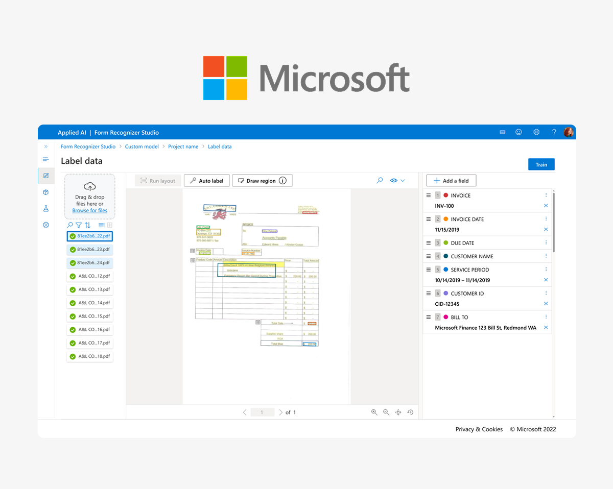Click Add a field button
The width and height of the screenshot is (613, 489).
pos(451,181)
